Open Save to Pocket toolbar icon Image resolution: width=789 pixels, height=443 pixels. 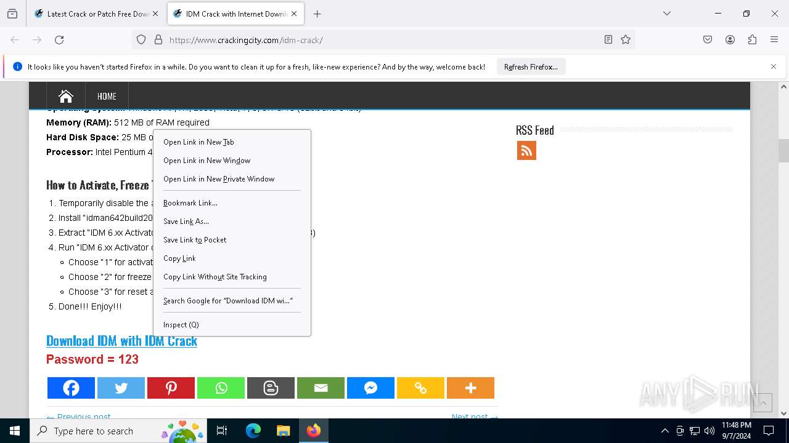point(708,39)
